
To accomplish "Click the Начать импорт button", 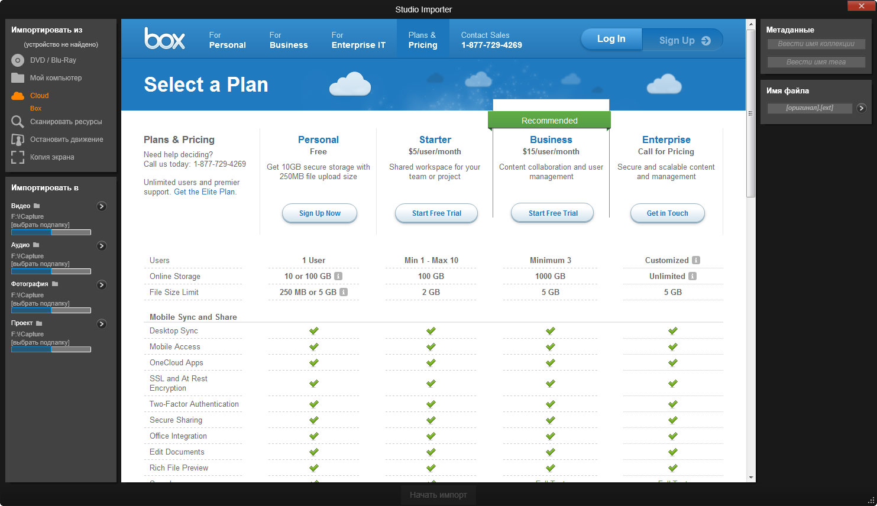I will 438,495.
